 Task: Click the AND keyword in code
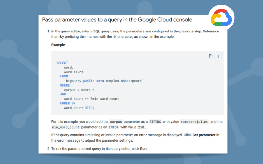(63, 94)
